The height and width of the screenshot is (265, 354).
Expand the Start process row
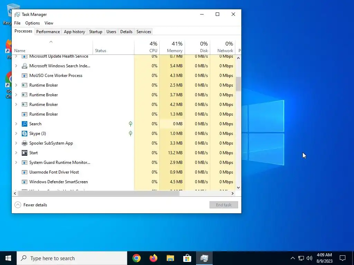[x=16, y=153]
